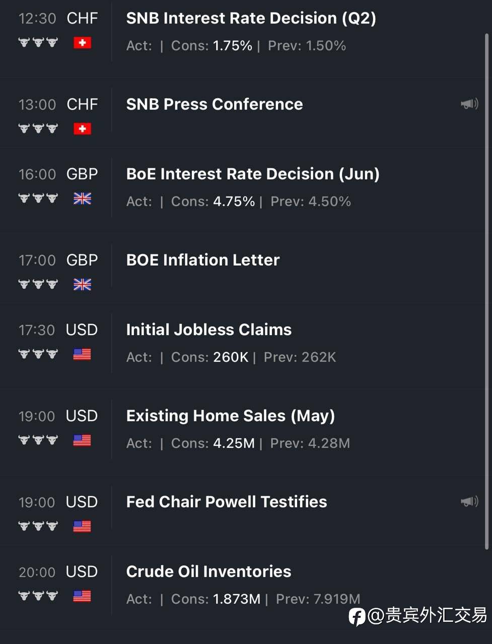Image resolution: width=492 pixels, height=644 pixels.
Task: Click the Swiss flag on SNB Interest Rate Decision
Action: 82,43
